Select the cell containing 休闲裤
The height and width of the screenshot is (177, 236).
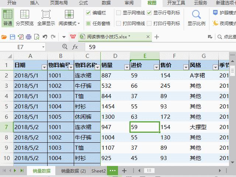click(87, 117)
